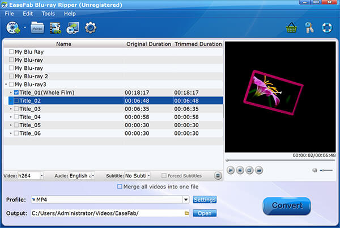Screen dimensions: 340x228
Task: Select the Title_04 row
Action: pos(113,117)
